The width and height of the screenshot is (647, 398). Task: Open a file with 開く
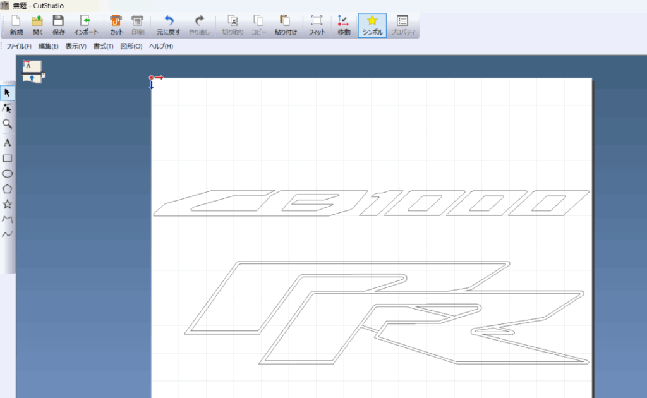pos(37,25)
